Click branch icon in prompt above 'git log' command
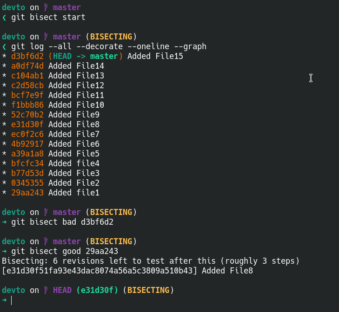This screenshot has width=339, height=312. tap(46, 37)
